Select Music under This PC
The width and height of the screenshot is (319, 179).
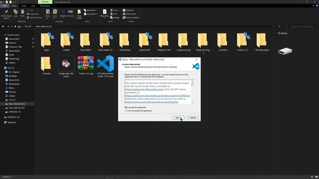[x=11, y=88]
